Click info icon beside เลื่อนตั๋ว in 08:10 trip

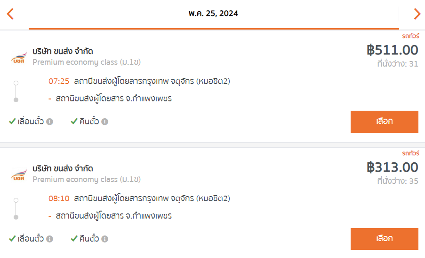[x=49, y=239]
